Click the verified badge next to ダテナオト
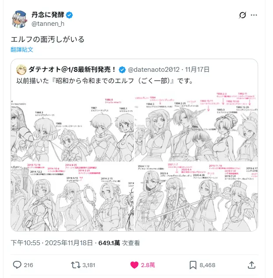The width and height of the screenshot is (273, 278). pyautogui.click(x=122, y=70)
